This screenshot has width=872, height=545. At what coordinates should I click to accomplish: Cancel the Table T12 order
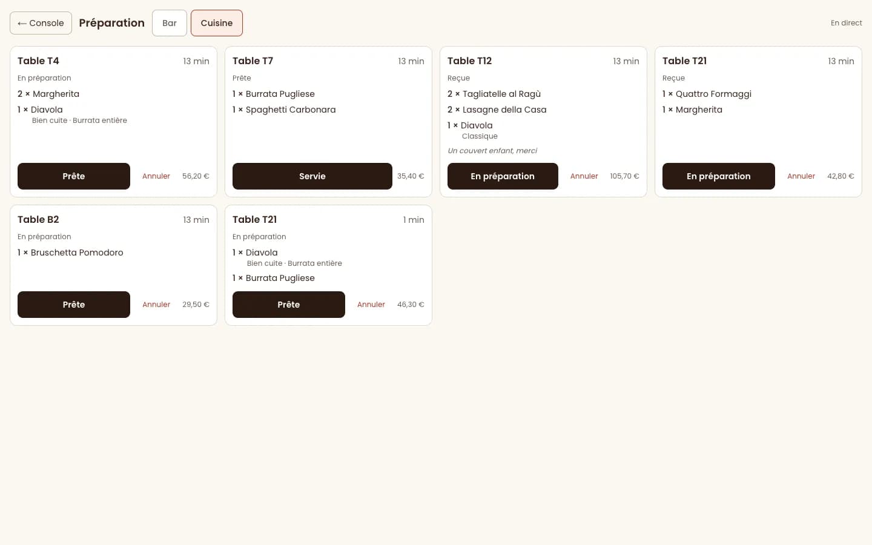584,176
